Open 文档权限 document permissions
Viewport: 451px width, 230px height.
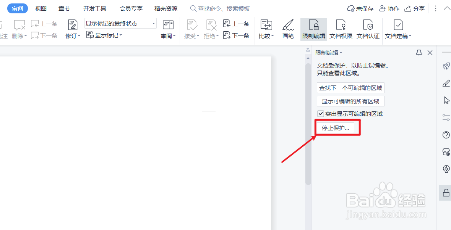341,30
